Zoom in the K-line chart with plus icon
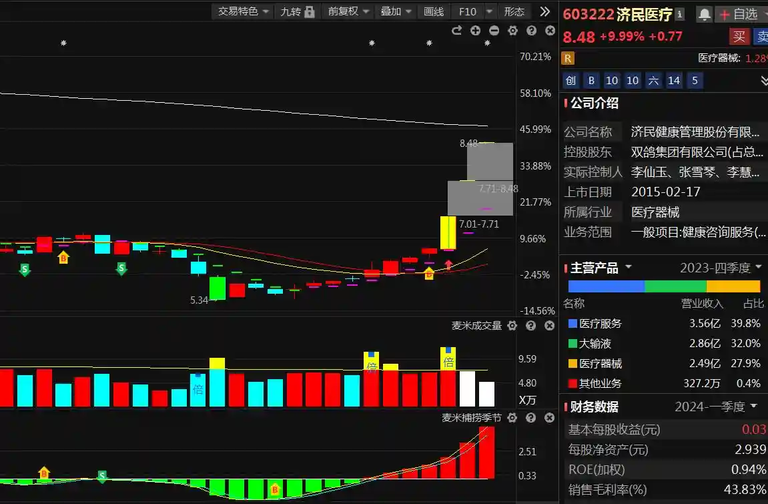 tap(475, 30)
